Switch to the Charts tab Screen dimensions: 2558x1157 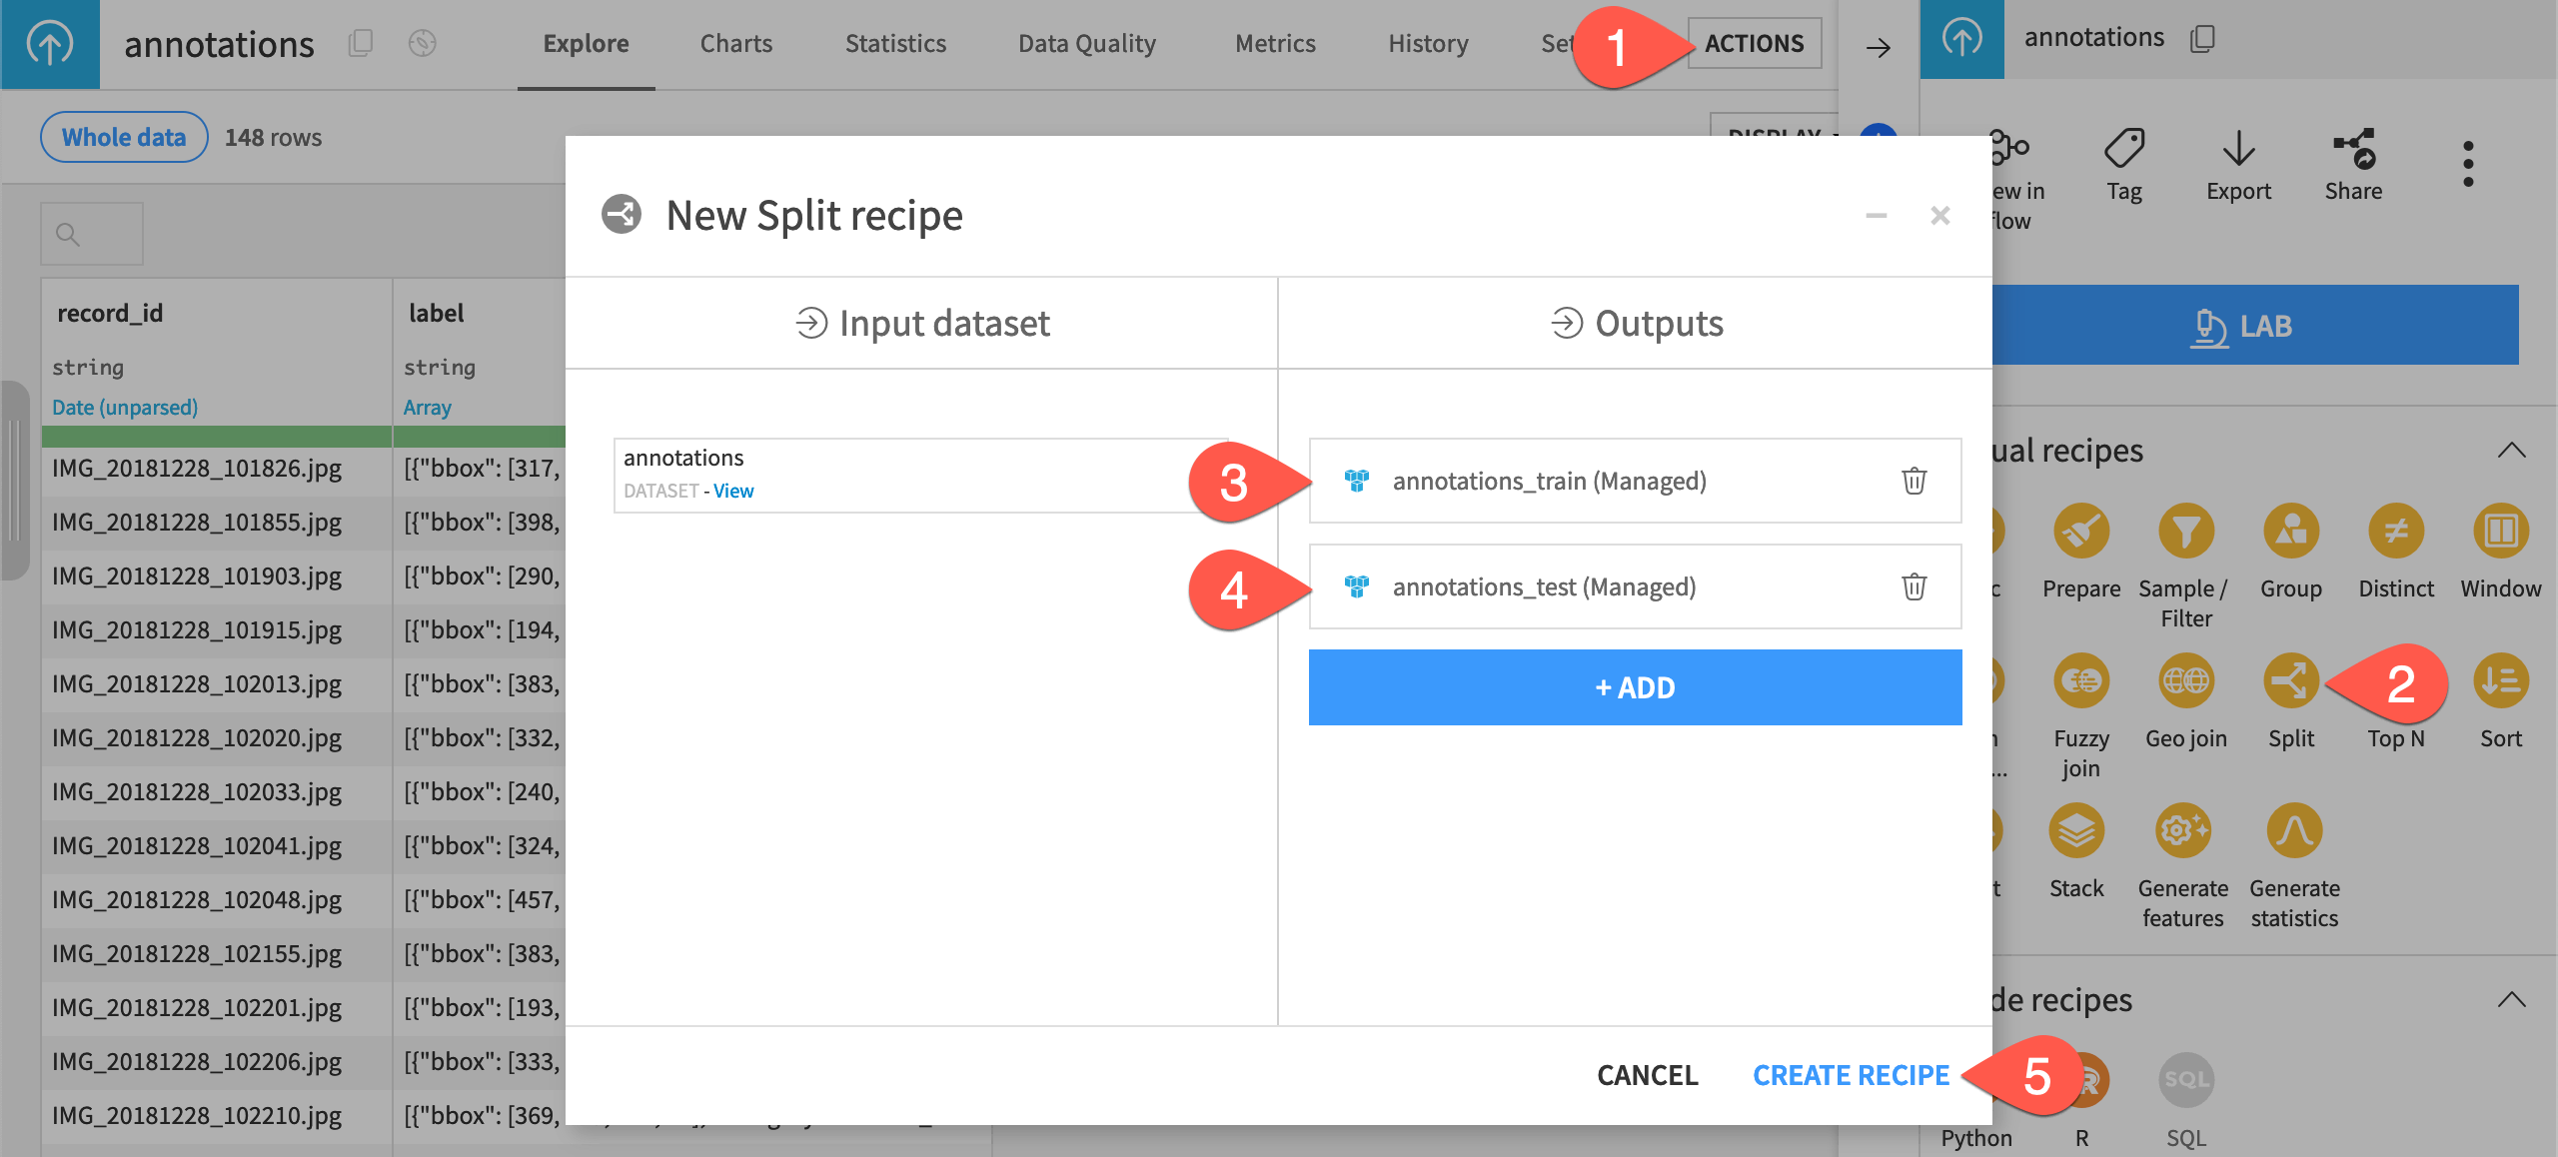point(735,44)
